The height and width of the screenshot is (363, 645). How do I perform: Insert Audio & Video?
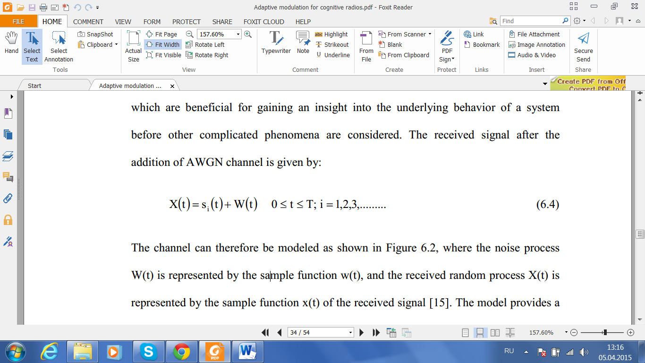pos(532,55)
